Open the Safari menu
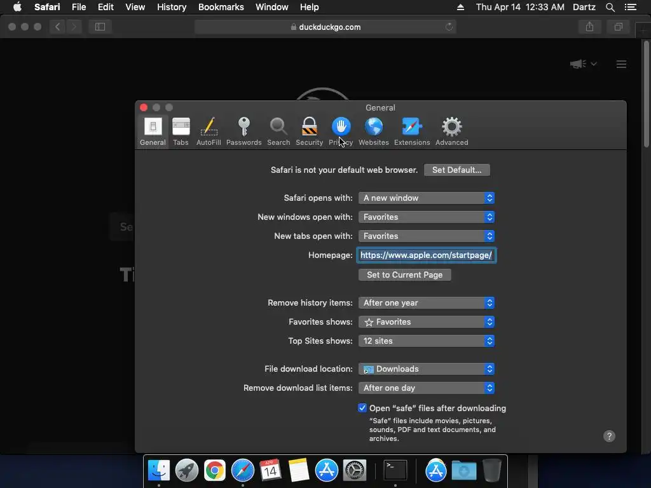This screenshot has height=488, width=651. click(47, 7)
